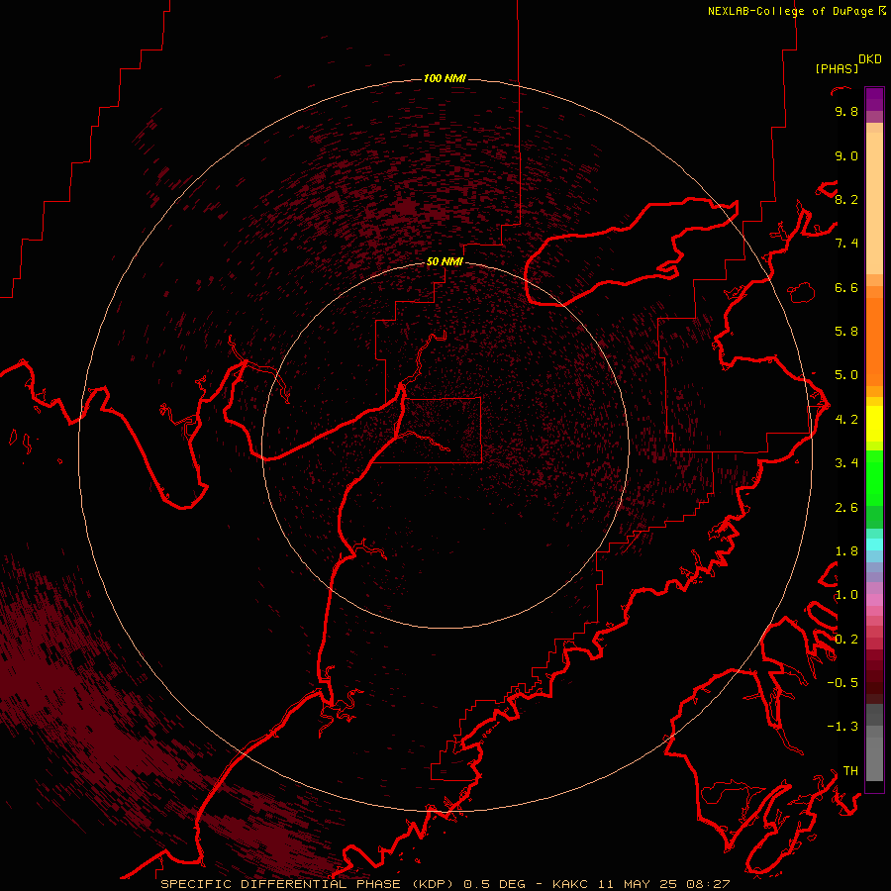Click the 6.6 scale value

(x=846, y=287)
